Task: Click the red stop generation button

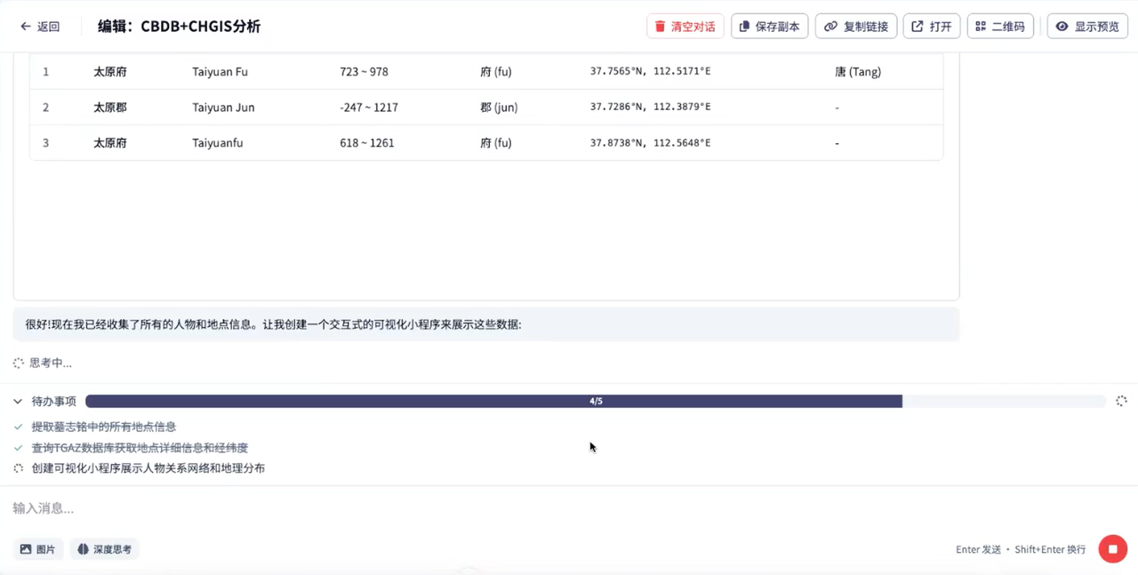Action: point(1112,548)
